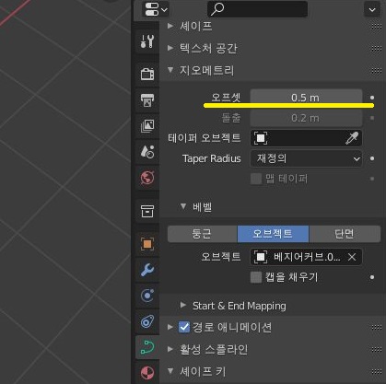Click the disabled 맵 테이퍼 checkbox
The height and width of the screenshot is (384, 386).
pos(256,179)
